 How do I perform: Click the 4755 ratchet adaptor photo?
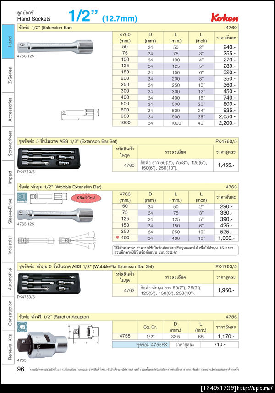coord(42,345)
